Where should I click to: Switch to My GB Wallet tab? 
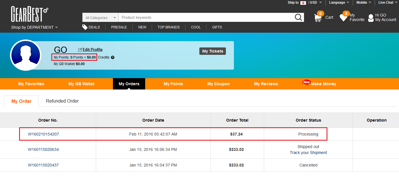point(82,84)
